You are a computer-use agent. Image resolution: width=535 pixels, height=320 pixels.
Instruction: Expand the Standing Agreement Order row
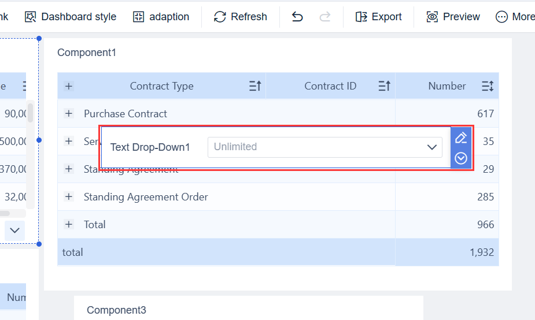[69, 197]
